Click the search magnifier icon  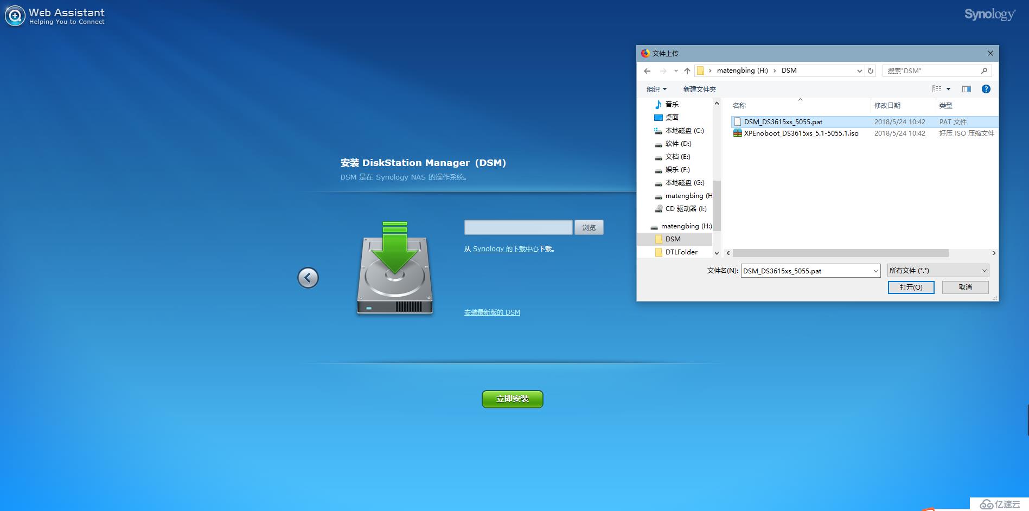pyautogui.click(x=984, y=71)
